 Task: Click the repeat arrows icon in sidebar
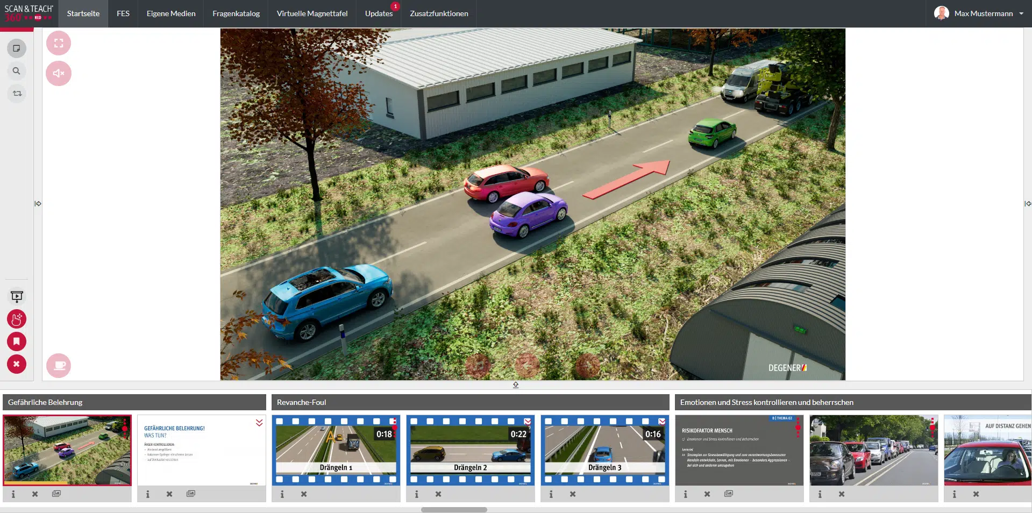tap(17, 94)
